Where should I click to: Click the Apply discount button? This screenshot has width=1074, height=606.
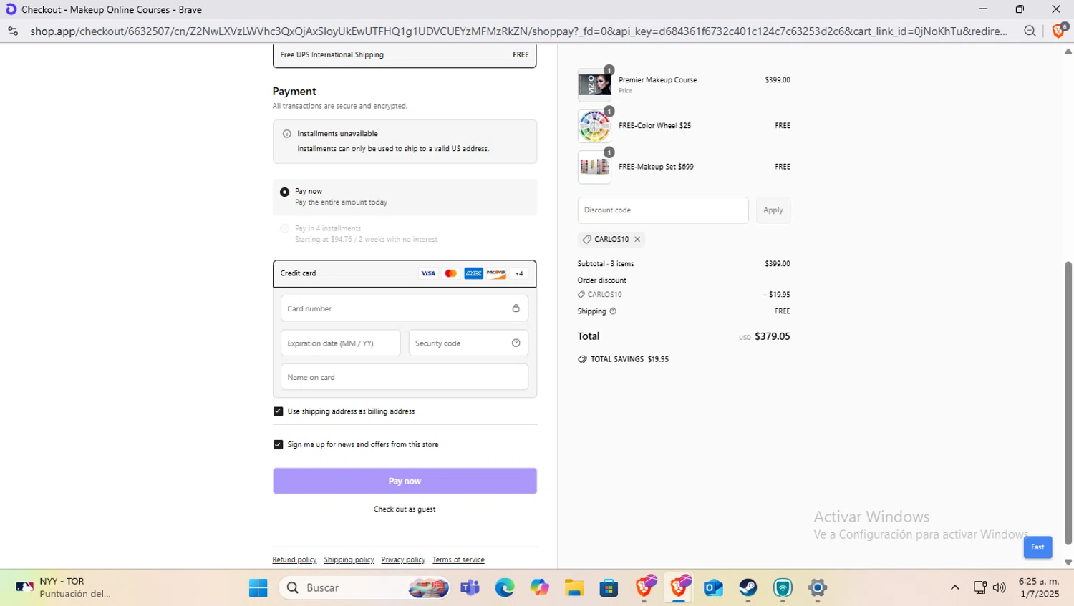pyautogui.click(x=773, y=210)
